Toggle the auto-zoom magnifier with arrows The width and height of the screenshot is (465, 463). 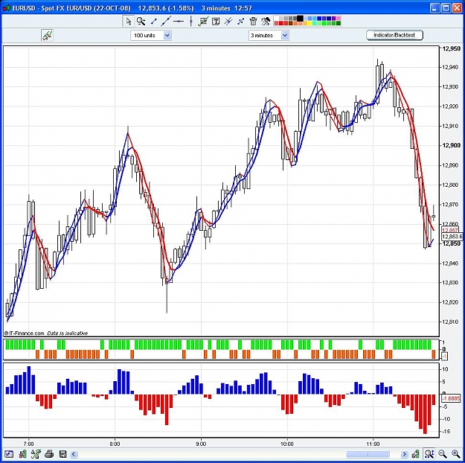[429, 454]
